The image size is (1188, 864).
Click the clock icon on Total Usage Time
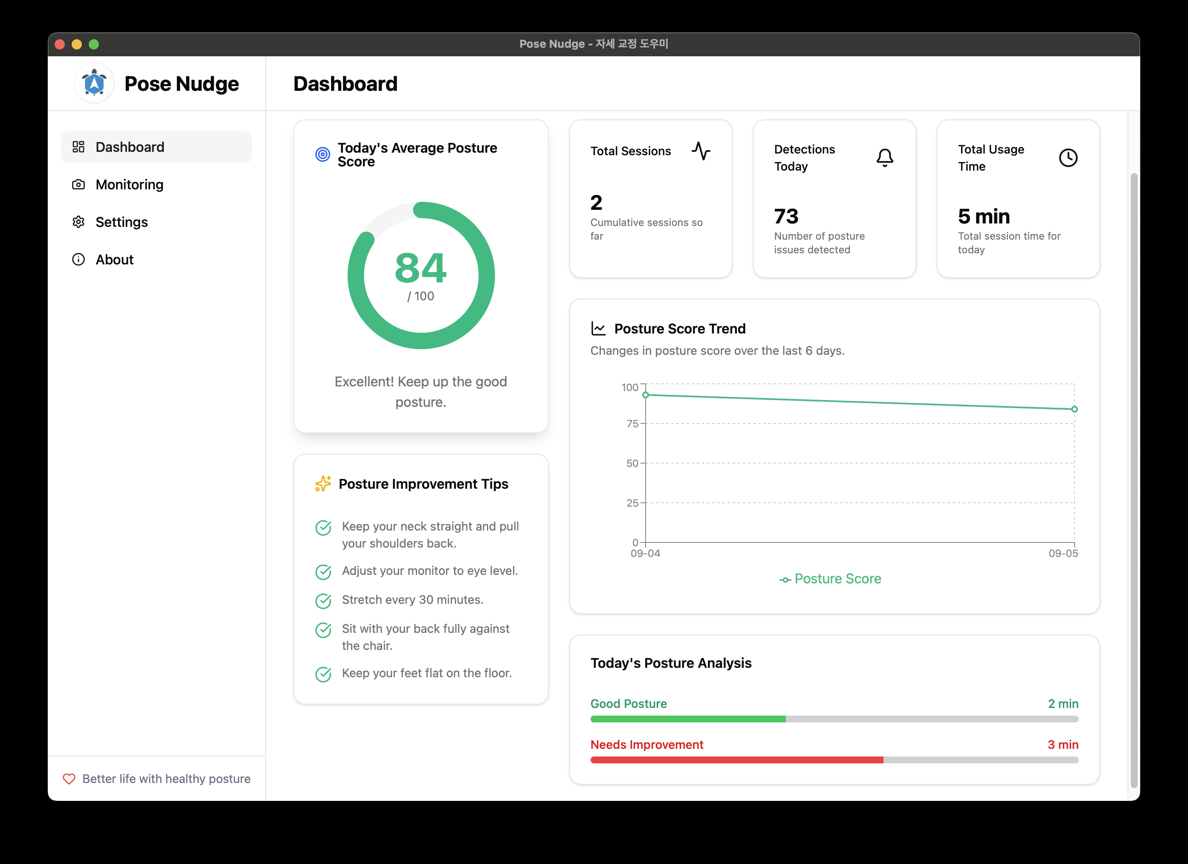tap(1068, 157)
